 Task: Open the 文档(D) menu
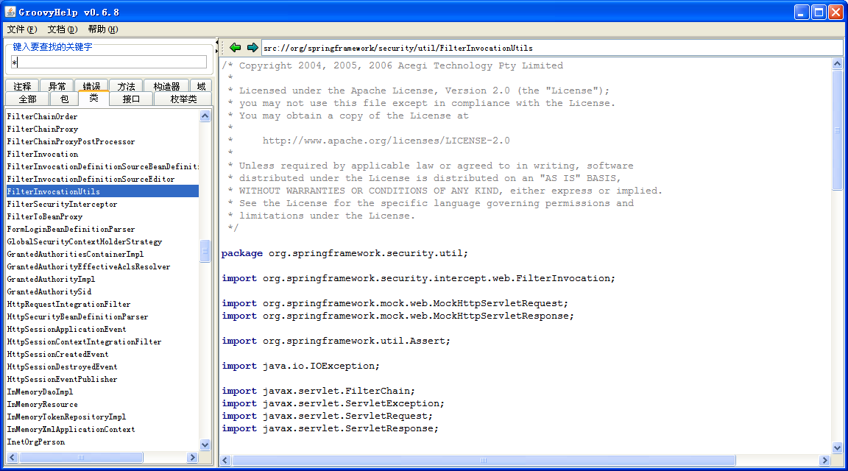[x=62, y=29]
